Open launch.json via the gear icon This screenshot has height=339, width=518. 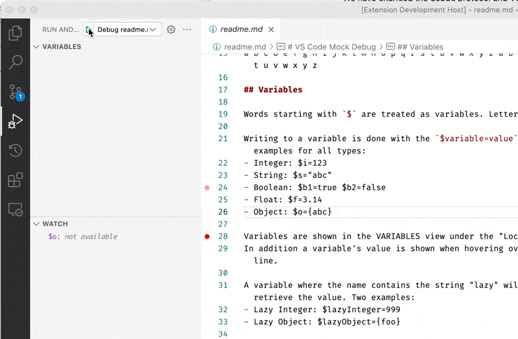pos(171,29)
